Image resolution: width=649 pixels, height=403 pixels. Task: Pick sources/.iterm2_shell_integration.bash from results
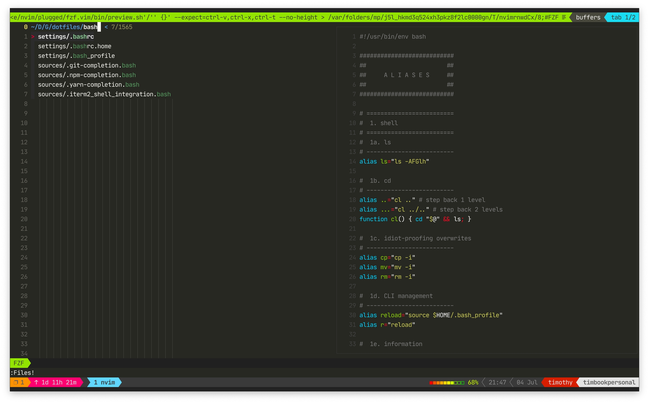coord(104,94)
